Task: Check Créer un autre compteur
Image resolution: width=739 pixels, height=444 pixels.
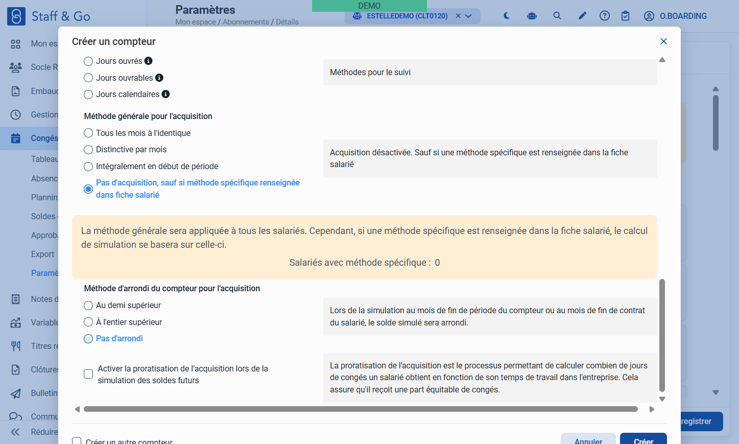Action: pyautogui.click(x=77, y=441)
